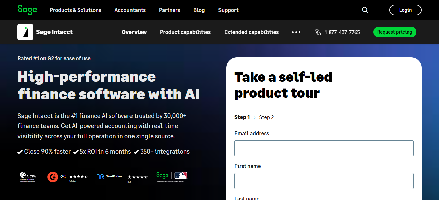
Task: Select the Overview tab
Action: click(134, 32)
